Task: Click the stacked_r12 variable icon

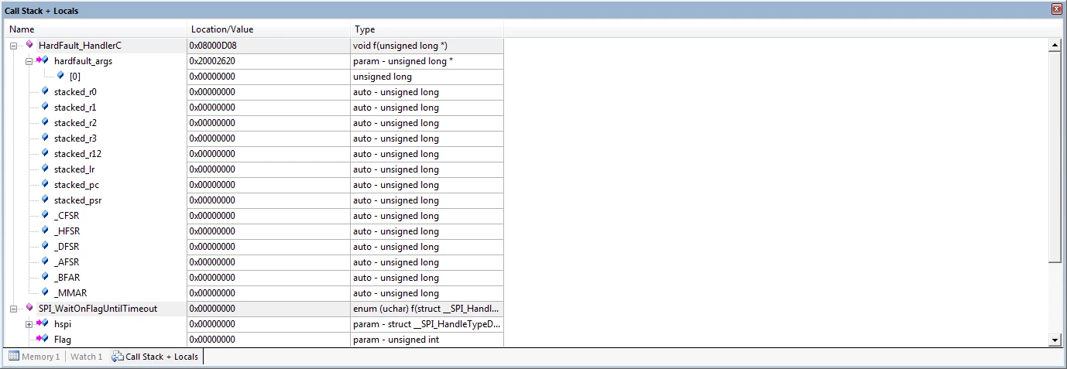Action: pos(45,153)
